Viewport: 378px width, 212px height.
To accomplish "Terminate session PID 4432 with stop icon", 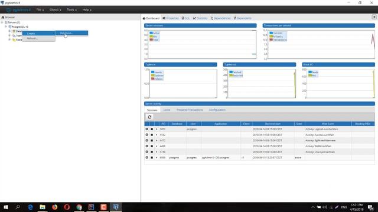I will point(152,135).
